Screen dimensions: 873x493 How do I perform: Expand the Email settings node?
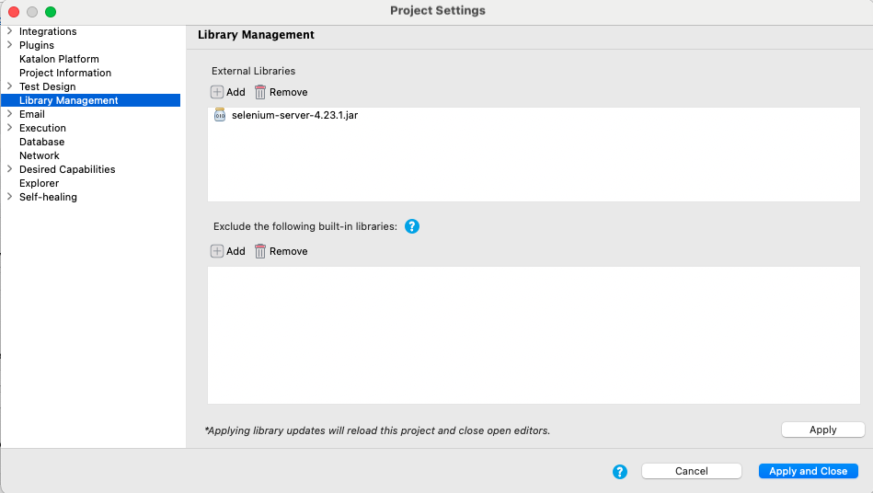point(9,114)
